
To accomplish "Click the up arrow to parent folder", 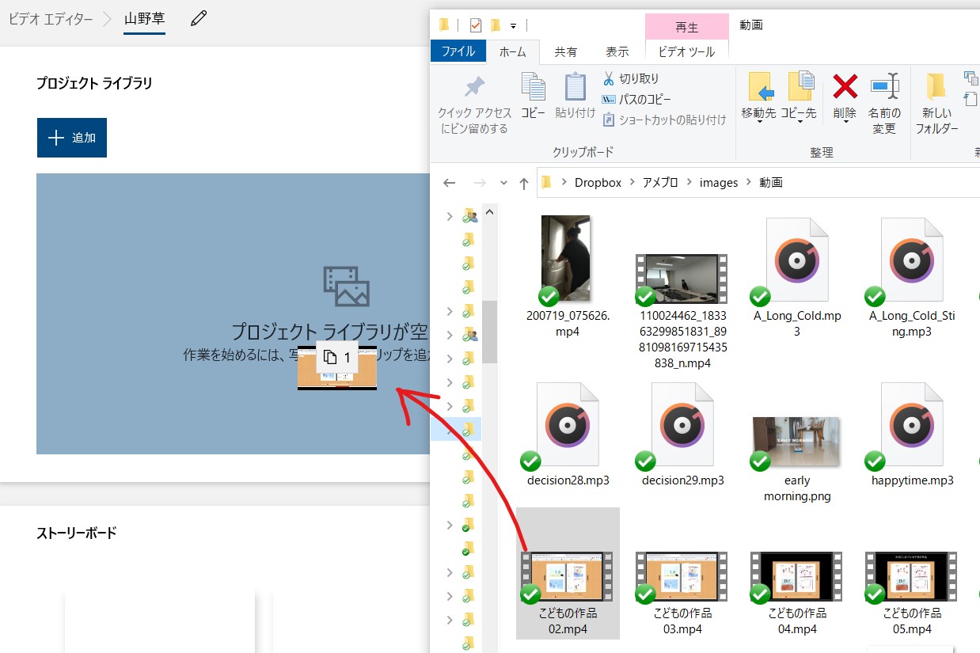I will click(523, 183).
